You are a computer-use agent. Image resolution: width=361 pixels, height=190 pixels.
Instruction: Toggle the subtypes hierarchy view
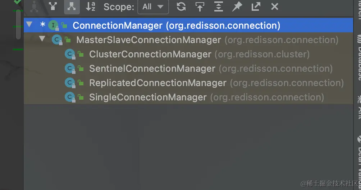pyautogui.click(x=72, y=6)
